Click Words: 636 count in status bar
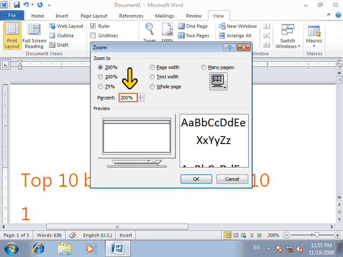This screenshot has width=343, height=257. pos(49,236)
